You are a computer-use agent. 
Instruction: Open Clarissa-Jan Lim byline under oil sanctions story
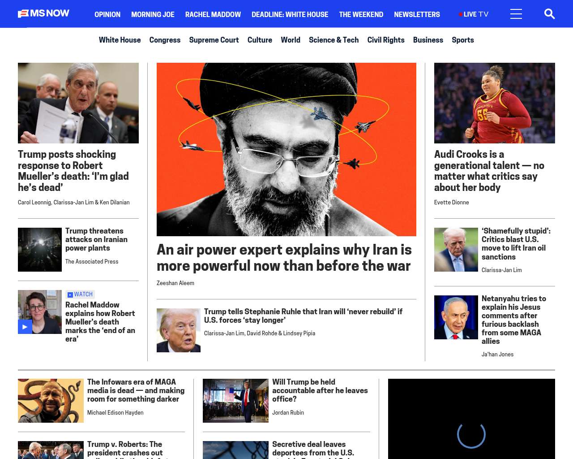point(502,270)
